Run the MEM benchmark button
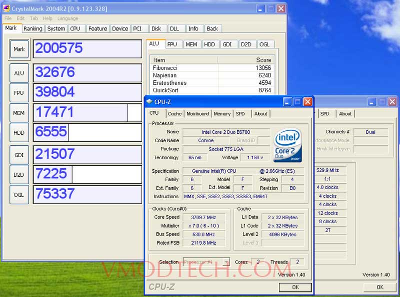Image resolution: width=400 pixels, height=297 pixels. (x=19, y=113)
